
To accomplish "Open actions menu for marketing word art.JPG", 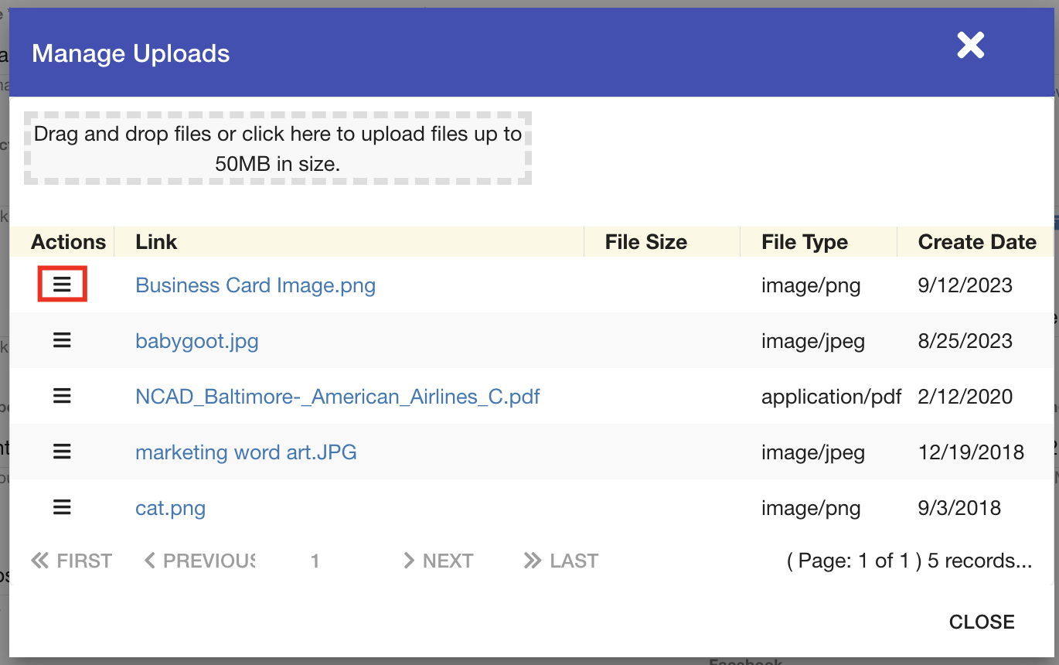I will (x=62, y=452).
